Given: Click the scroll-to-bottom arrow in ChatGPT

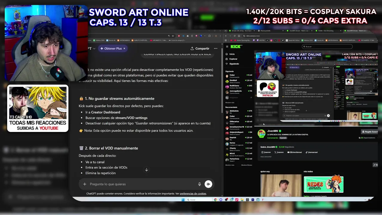Looking at the screenshot, I should 146,170.
